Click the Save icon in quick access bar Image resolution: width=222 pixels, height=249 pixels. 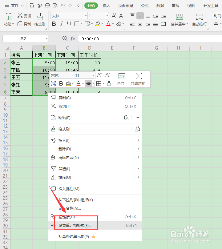point(32,6)
